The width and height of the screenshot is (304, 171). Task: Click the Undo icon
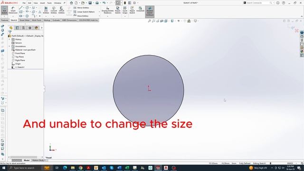104,3
